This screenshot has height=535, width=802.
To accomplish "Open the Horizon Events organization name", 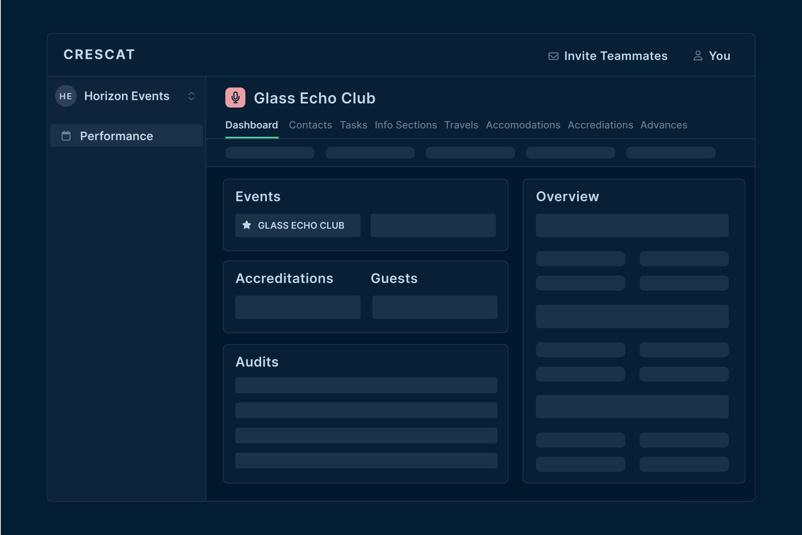I will 127,96.
